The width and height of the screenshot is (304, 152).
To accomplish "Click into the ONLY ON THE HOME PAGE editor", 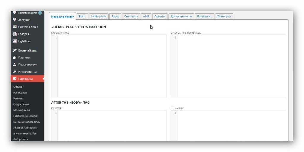I will click(x=231, y=66).
